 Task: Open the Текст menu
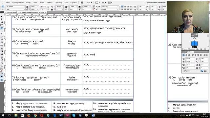pos(35,3)
